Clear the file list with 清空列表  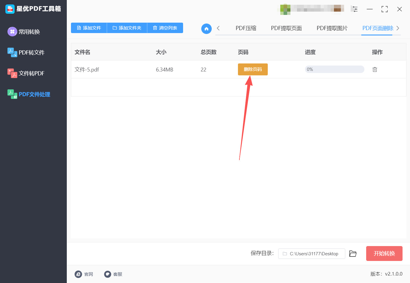point(165,28)
